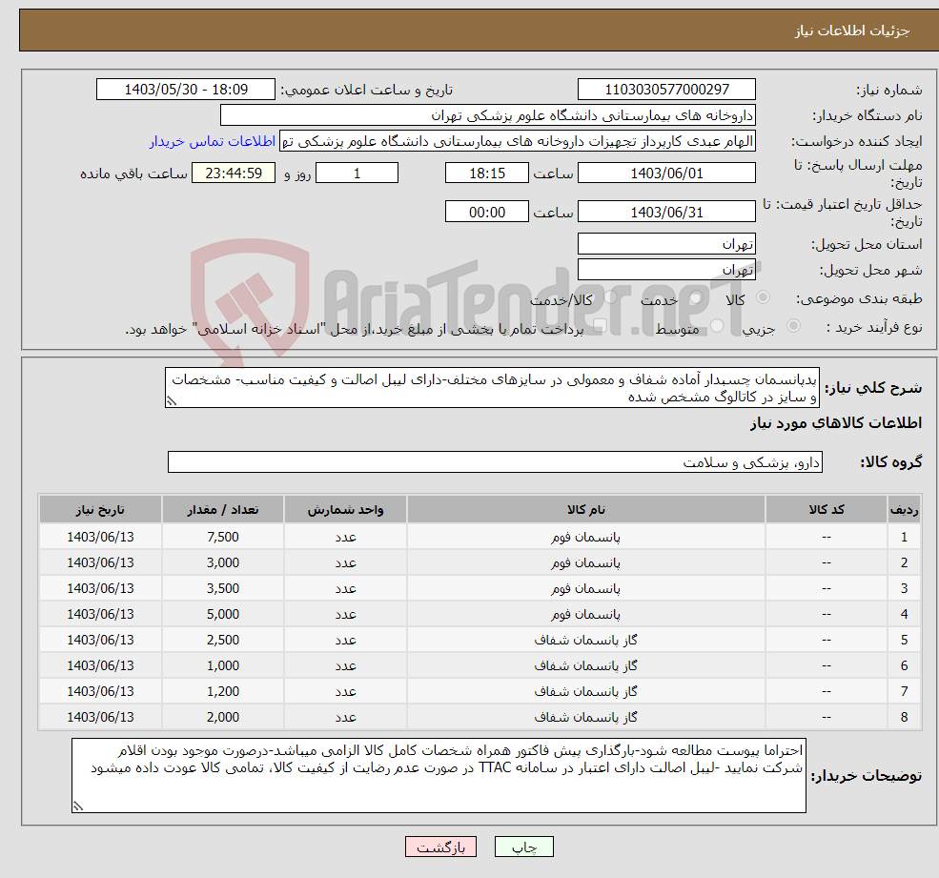Click the delivery province تهران field
Image resolution: width=939 pixels, height=878 pixels.
(666, 244)
